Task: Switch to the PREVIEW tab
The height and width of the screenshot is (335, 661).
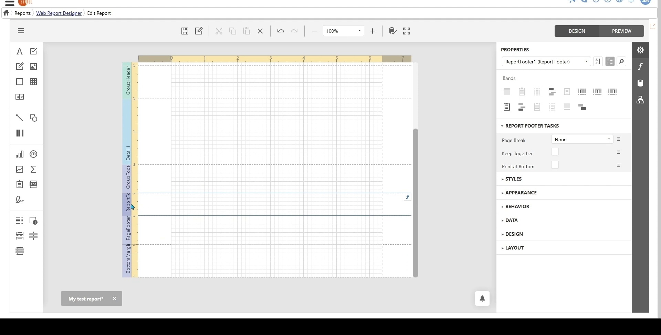Action: (x=622, y=31)
